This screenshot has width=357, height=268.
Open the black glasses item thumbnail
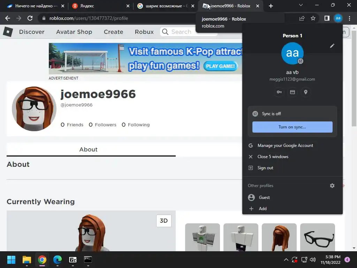[318, 237]
